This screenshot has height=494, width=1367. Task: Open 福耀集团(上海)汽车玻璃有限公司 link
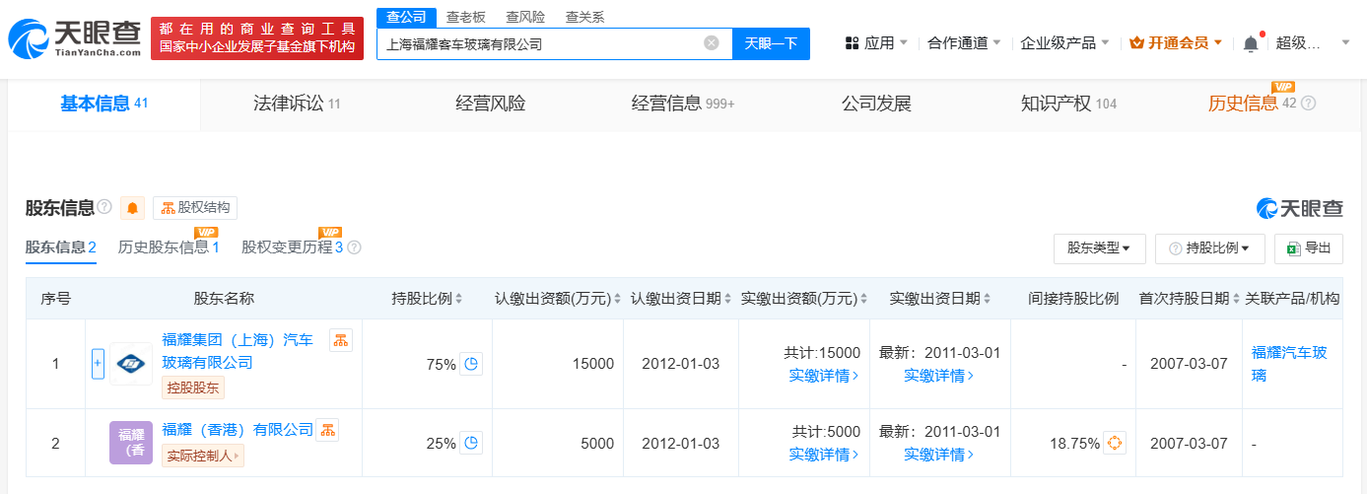pos(238,351)
